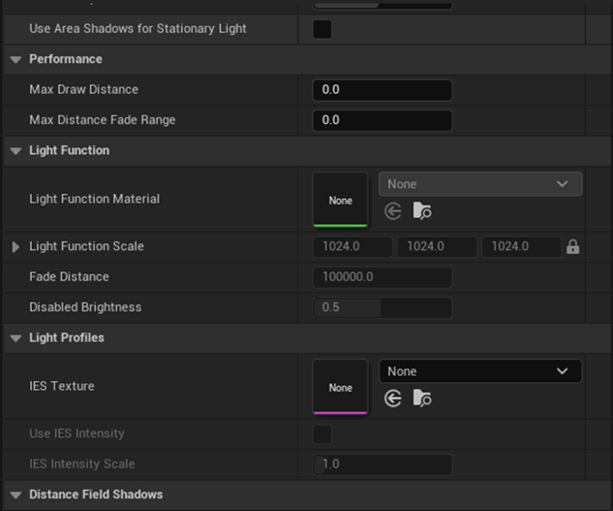Browse to Light Function Material in Content Browser
The width and height of the screenshot is (613, 511).
coord(421,211)
